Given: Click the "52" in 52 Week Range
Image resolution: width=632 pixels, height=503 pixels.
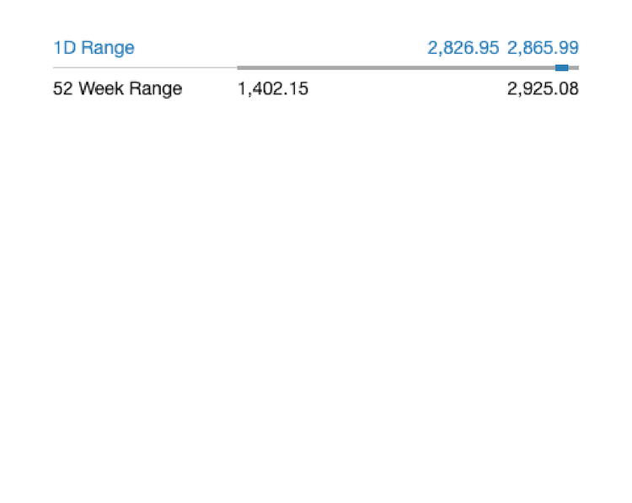Looking at the screenshot, I should coord(62,88).
